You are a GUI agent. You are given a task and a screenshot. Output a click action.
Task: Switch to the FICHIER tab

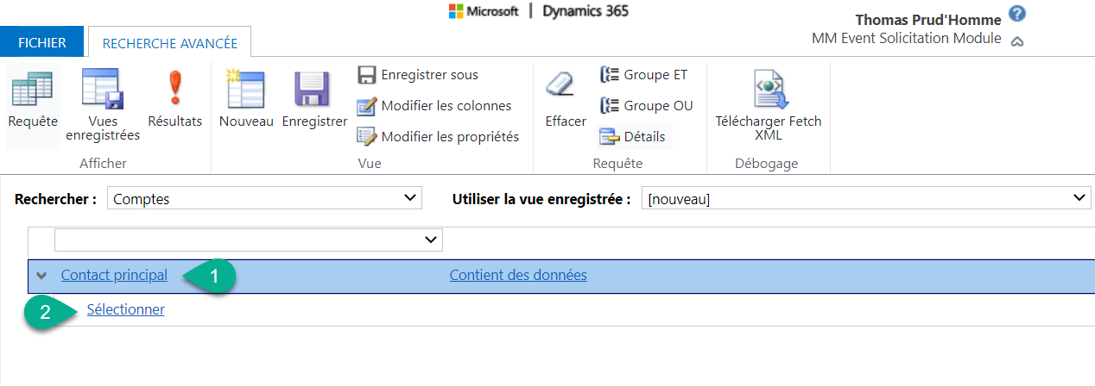pos(41,42)
